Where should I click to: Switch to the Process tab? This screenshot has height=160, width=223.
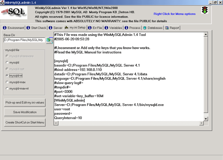click(x=133, y=28)
